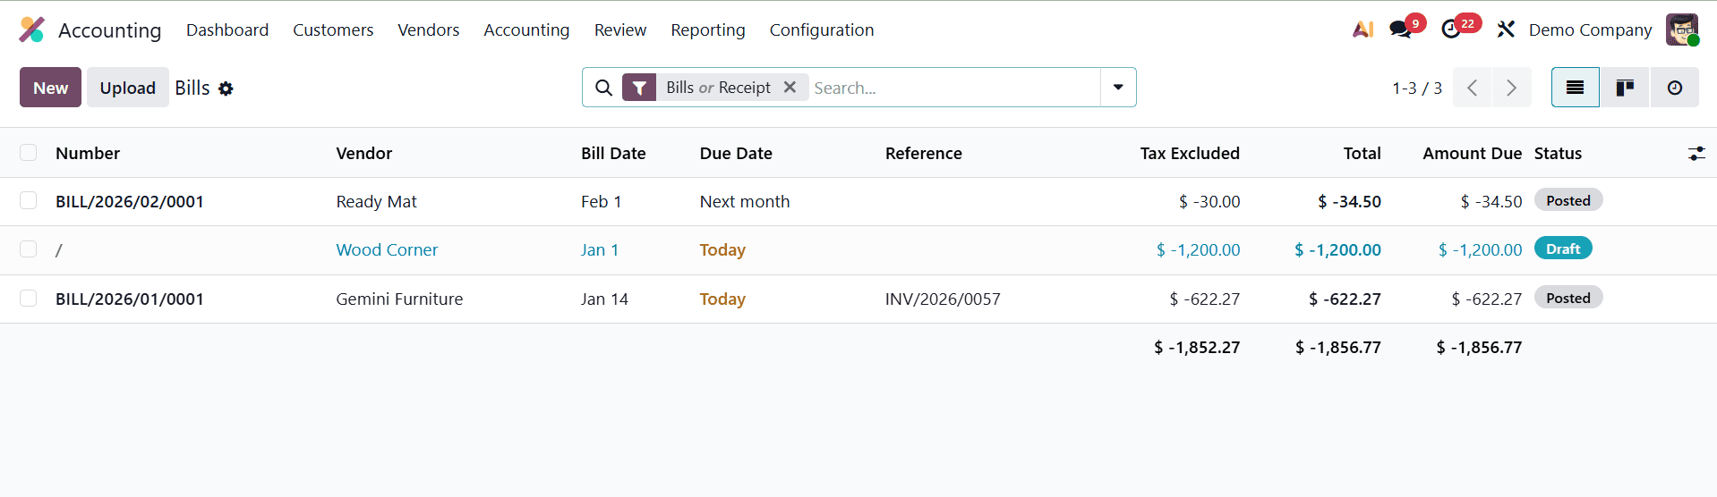Open the AI assistant icon
The height and width of the screenshot is (497, 1717).
pos(1362,29)
